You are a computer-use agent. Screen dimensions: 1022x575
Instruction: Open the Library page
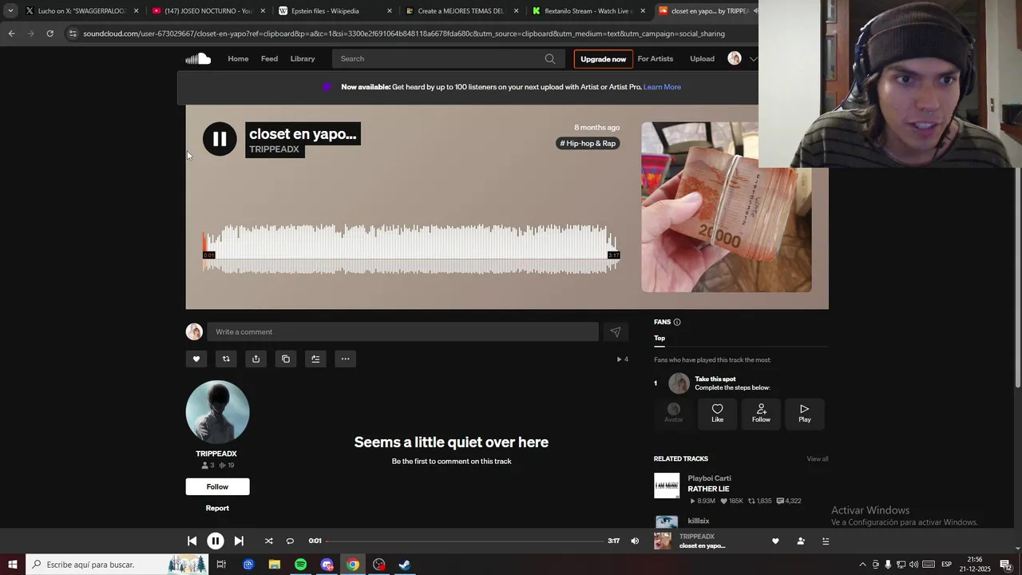303,59
